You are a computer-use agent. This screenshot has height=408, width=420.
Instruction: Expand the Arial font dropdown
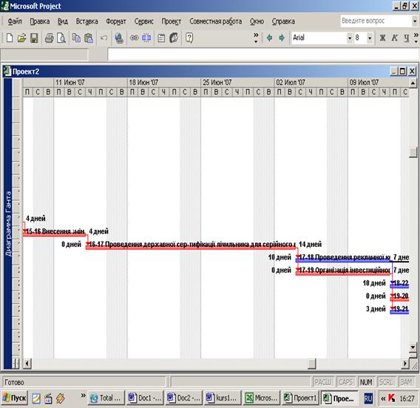pyautogui.click(x=350, y=38)
